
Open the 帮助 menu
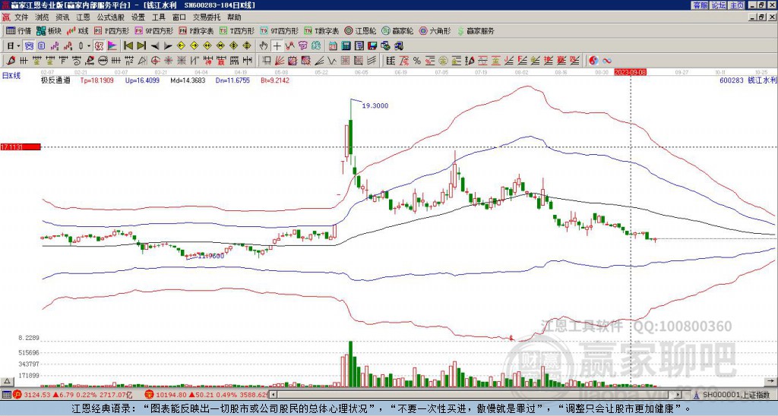point(234,17)
